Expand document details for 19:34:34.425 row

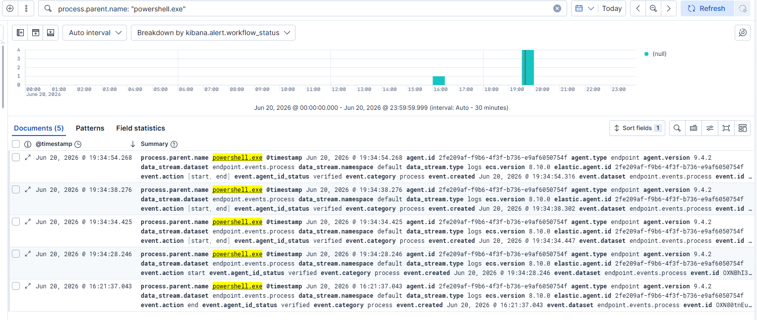point(28,222)
